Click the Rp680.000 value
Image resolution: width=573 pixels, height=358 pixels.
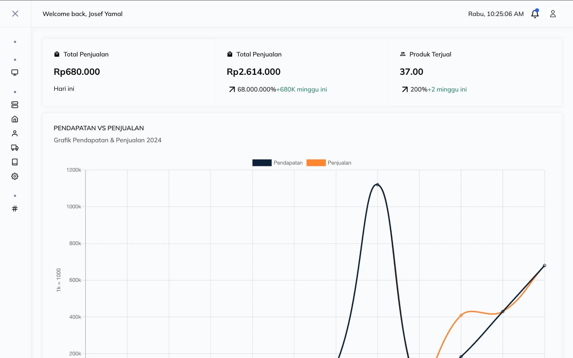click(x=77, y=72)
